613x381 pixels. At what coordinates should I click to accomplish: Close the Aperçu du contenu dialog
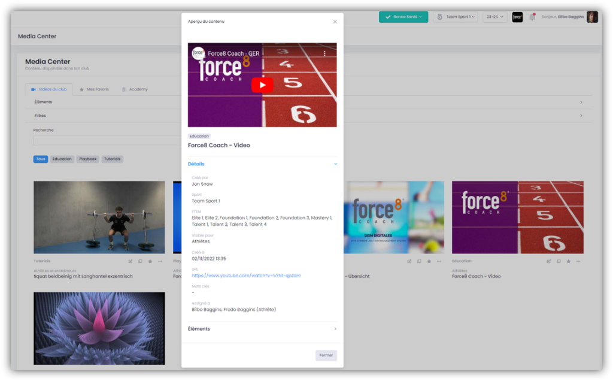(335, 22)
